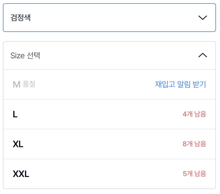Click the 검정색 text in color box
220x194 pixels.
point(21,18)
